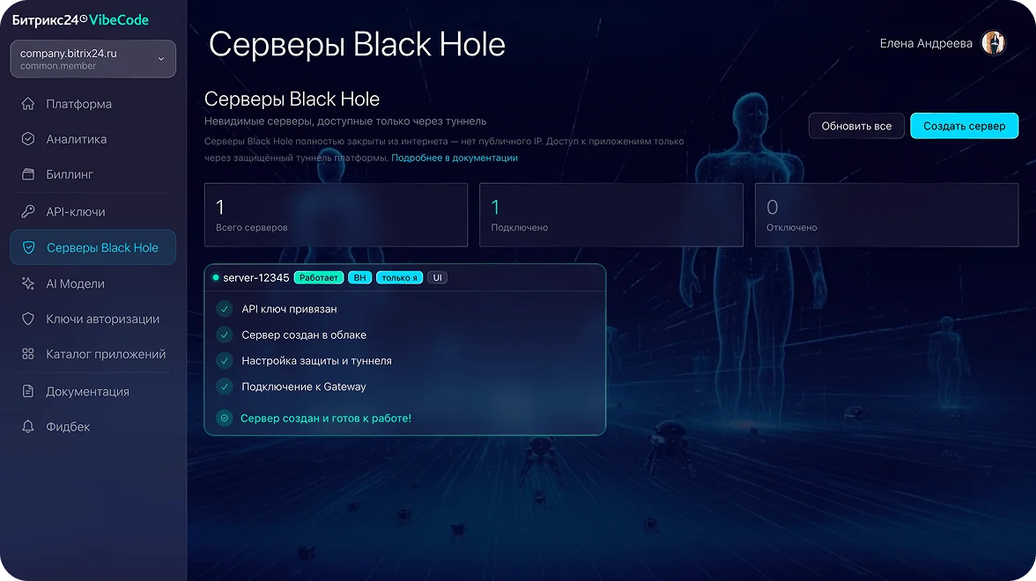
Task: Open Каталог приложений grid icon
Action: [x=28, y=354]
